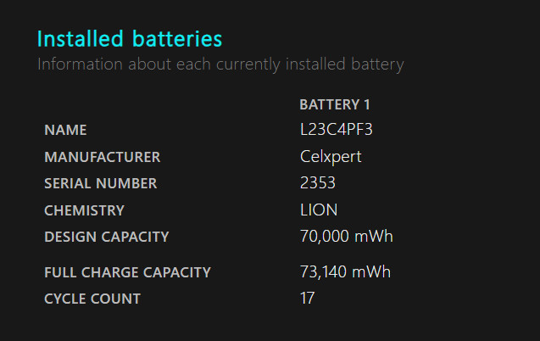Select the 70,000 mWh design capacity value

click(347, 237)
